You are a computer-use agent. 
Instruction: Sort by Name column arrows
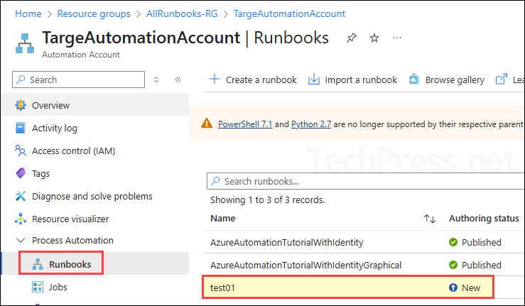point(430,219)
